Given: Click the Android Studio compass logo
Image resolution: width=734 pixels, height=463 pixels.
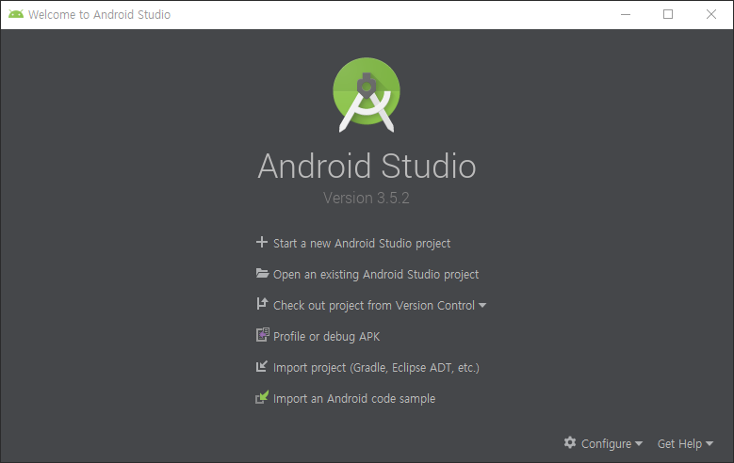Looking at the screenshot, I should point(367,94).
